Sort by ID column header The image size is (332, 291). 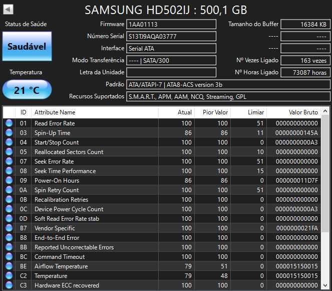pyautogui.click(x=24, y=112)
